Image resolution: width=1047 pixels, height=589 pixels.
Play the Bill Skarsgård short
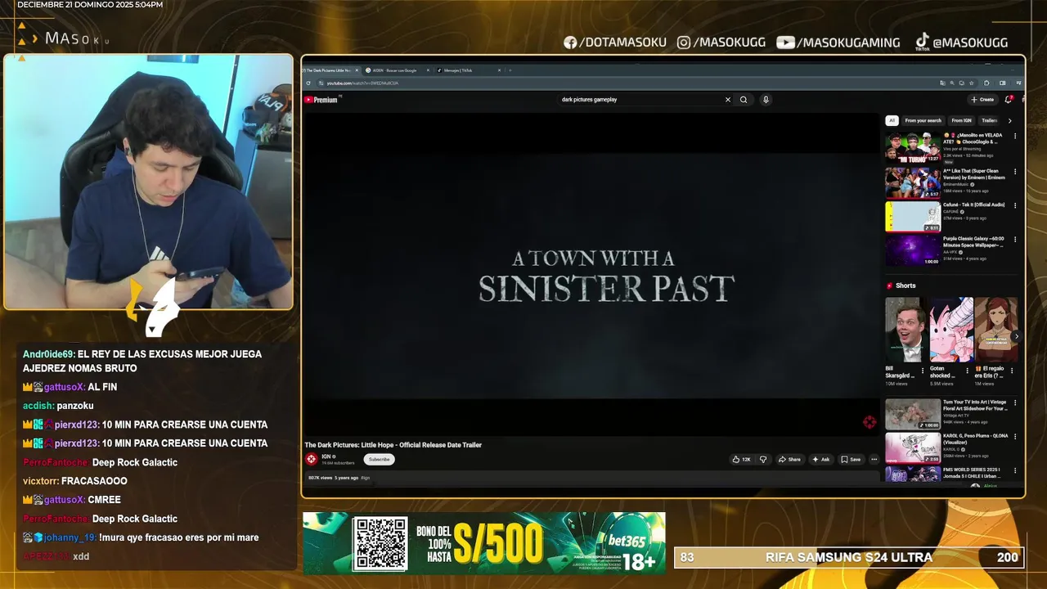point(905,330)
